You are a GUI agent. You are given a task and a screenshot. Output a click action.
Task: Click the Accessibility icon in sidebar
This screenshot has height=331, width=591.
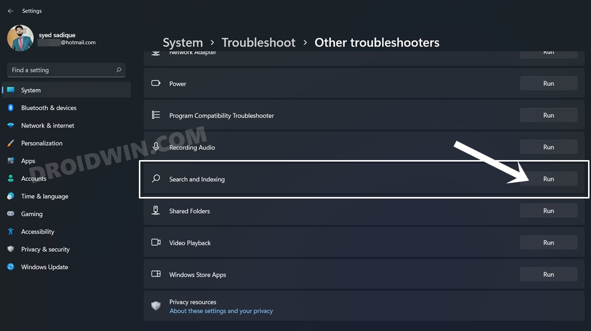[11, 232]
